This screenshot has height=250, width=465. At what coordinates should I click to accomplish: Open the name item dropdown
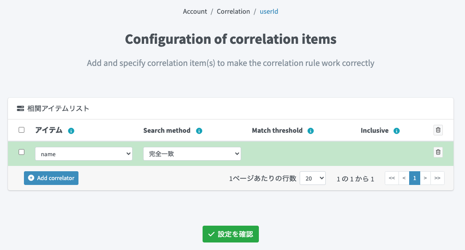84,154
